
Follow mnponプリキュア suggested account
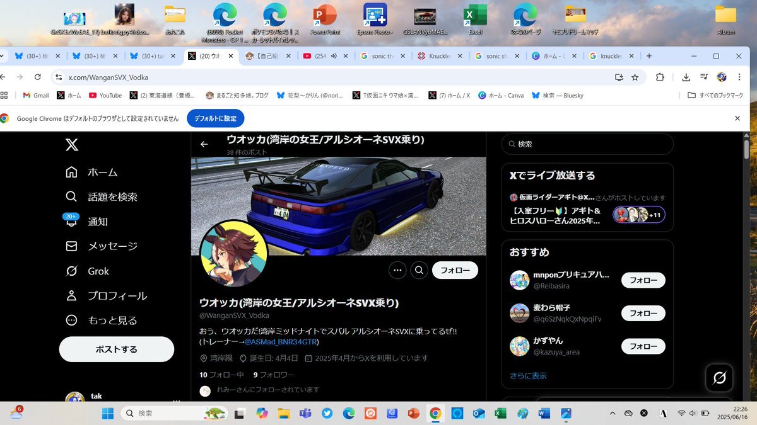click(x=643, y=280)
